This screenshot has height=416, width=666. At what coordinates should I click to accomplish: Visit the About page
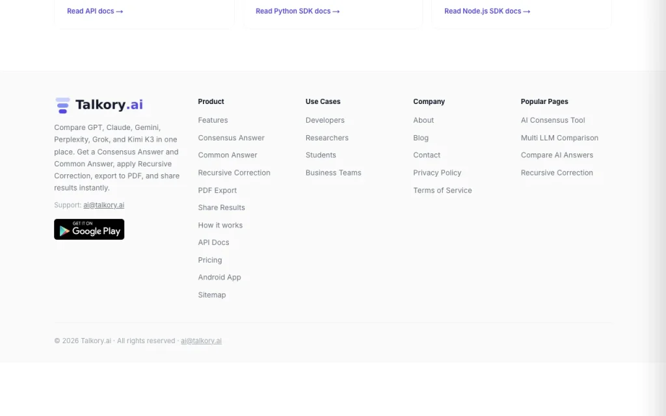pos(423,120)
